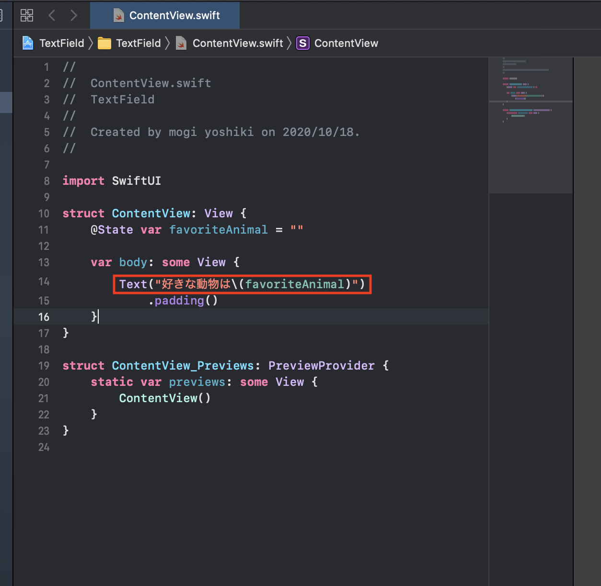Screen dimensions: 601x586
Task: Click 'import SwiftUI' on line 8
Action: (112, 181)
